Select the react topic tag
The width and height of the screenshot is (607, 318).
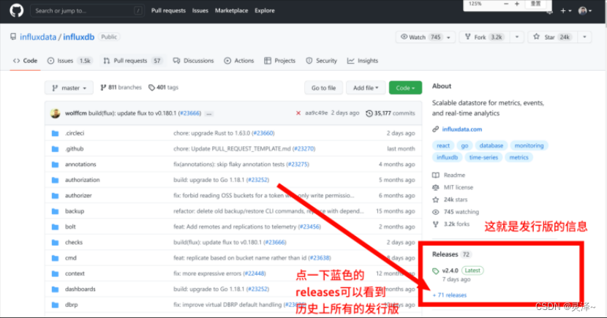(443, 145)
